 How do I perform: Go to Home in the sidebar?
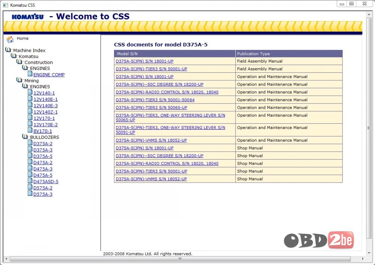click(22, 38)
